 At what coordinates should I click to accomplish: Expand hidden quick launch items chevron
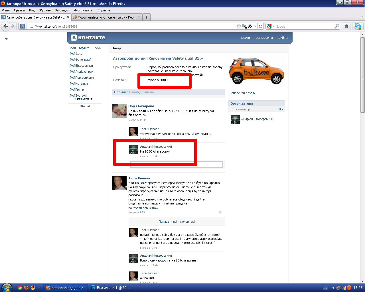[39, 288]
